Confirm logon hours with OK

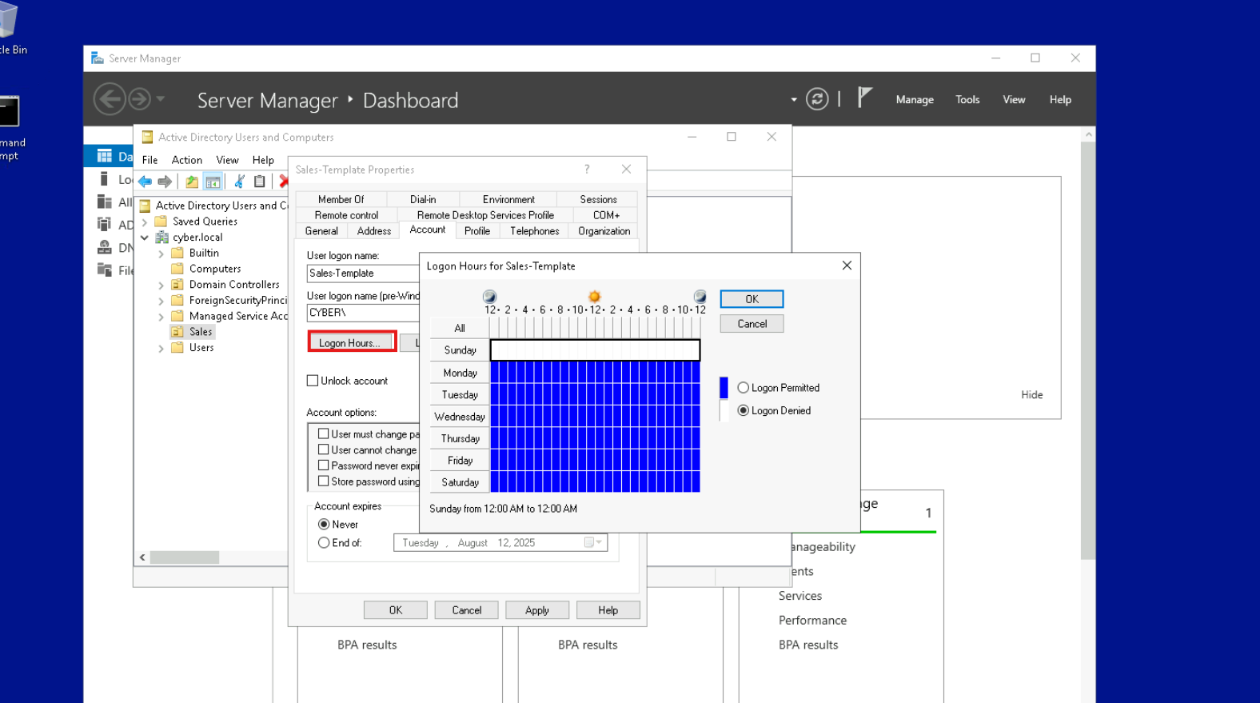[752, 299]
